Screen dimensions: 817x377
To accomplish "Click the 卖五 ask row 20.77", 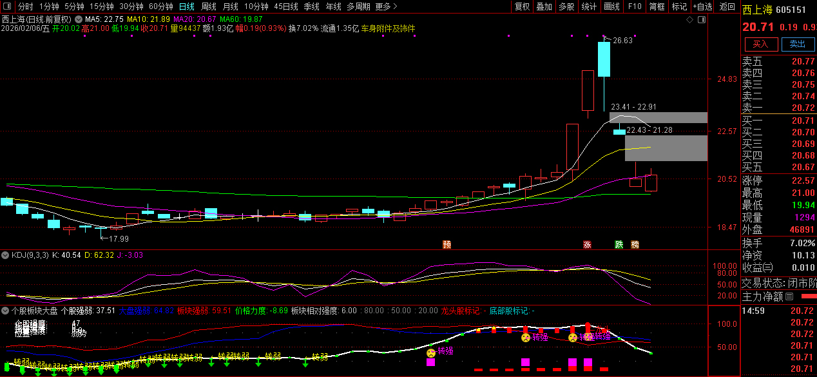I will click(778, 62).
